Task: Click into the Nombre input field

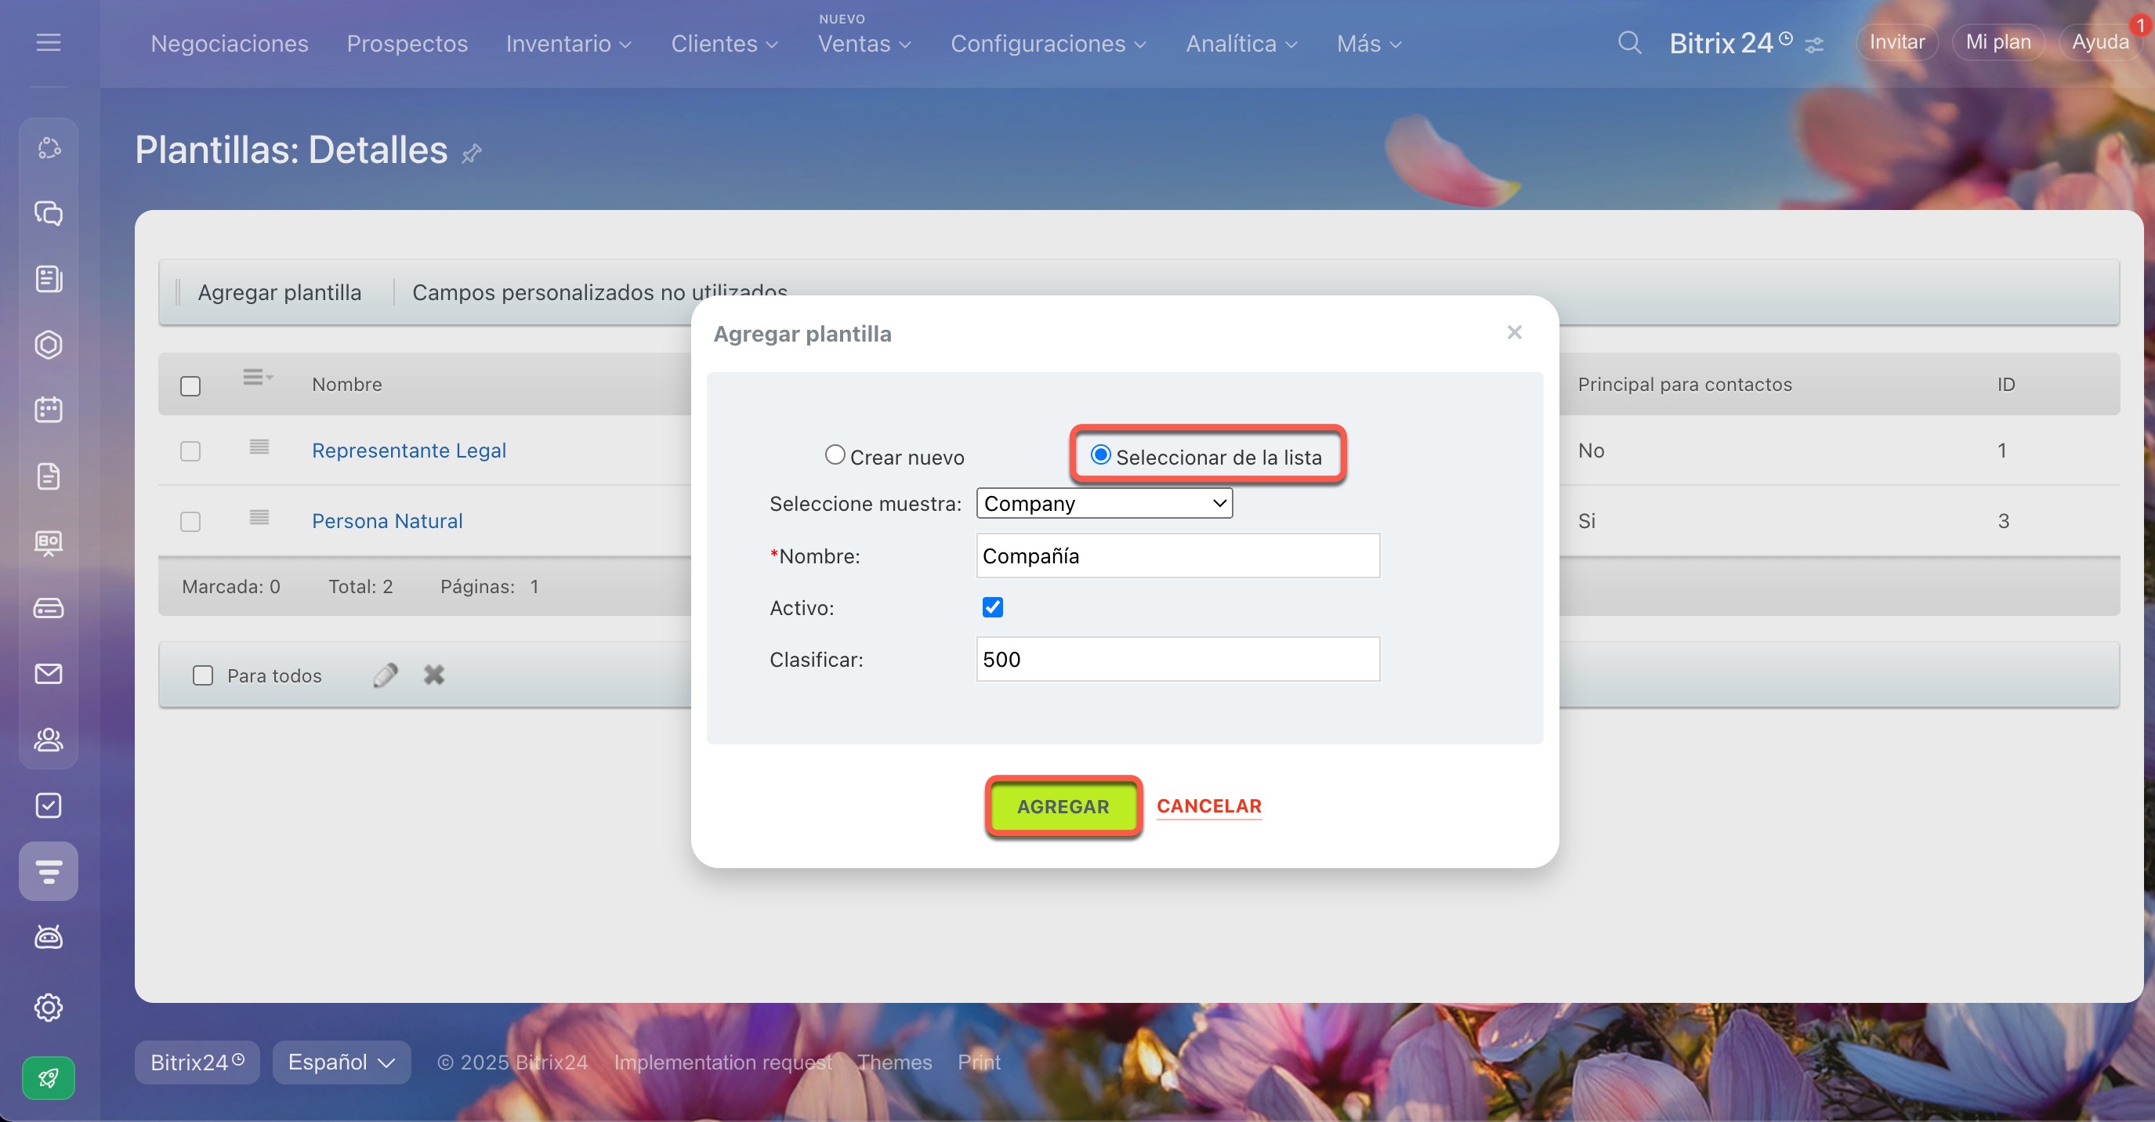Action: pos(1178,556)
